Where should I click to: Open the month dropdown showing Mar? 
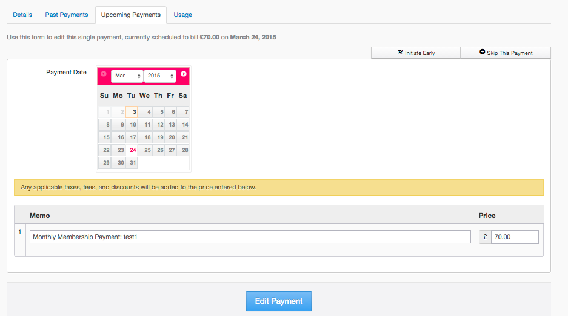coord(127,76)
